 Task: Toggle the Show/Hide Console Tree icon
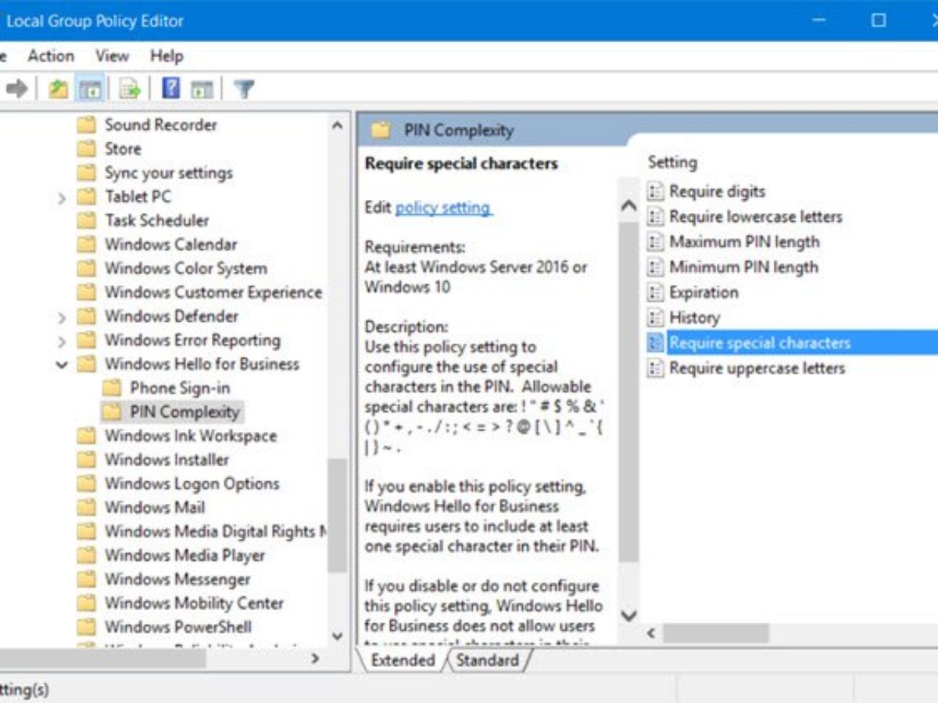(90, 89)
